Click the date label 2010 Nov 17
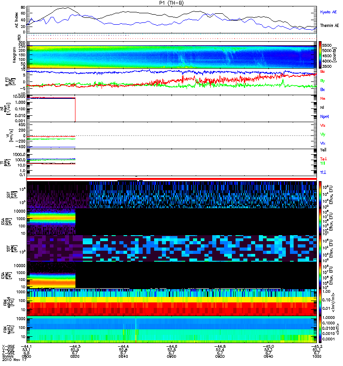343x366 pixels. [x=15, y=360]
